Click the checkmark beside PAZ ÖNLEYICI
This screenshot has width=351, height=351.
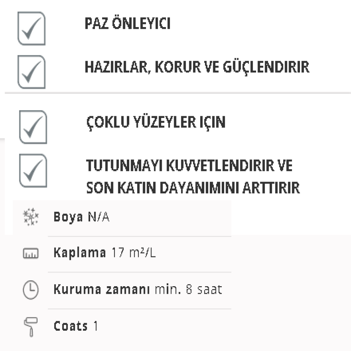[x=32, y=28]
